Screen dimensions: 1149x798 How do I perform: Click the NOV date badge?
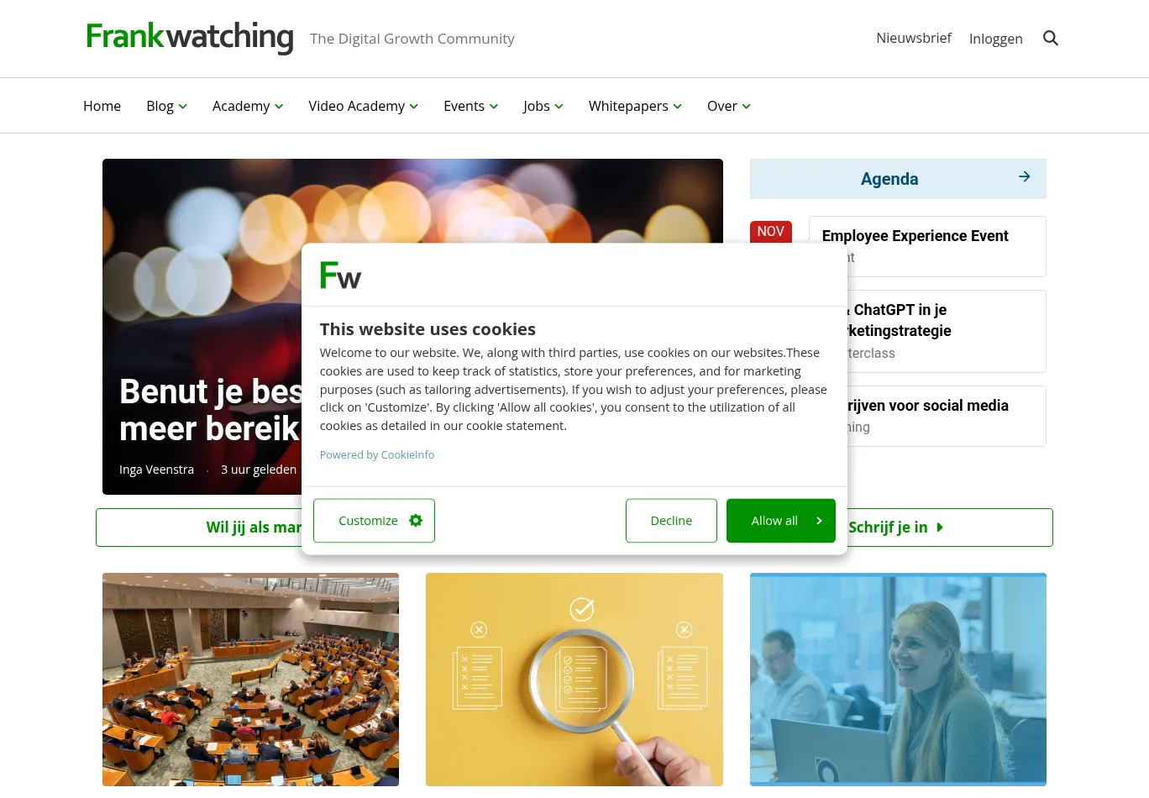[x=770, y=231]
